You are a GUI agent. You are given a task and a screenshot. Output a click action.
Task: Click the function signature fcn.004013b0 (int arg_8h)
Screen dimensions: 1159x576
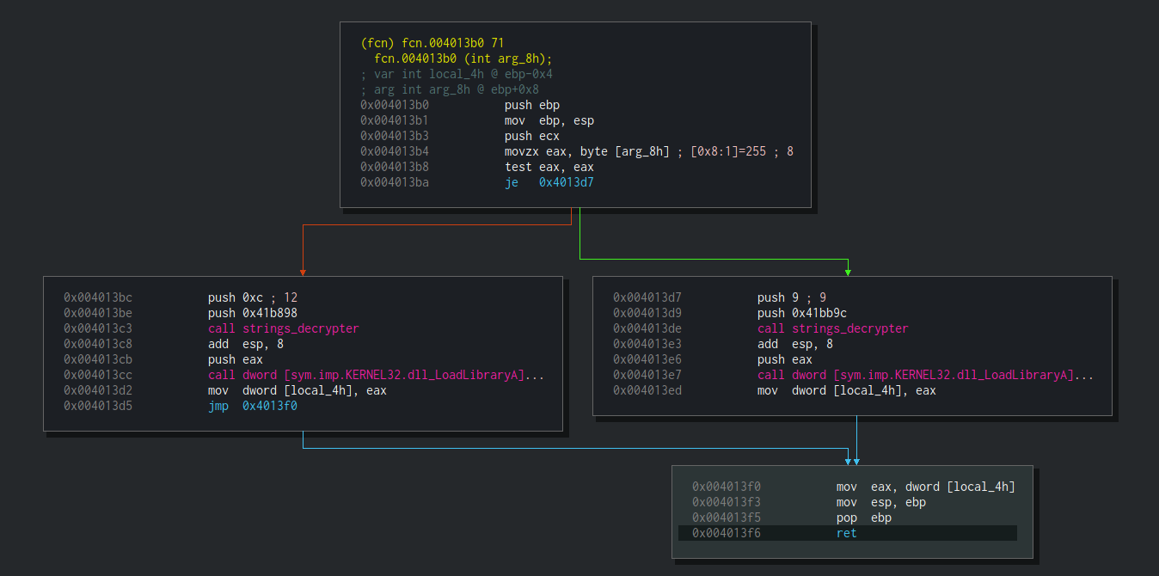tap(463, 58)
